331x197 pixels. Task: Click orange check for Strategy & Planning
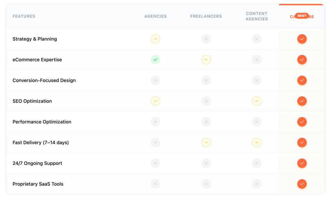coord(302,39)
